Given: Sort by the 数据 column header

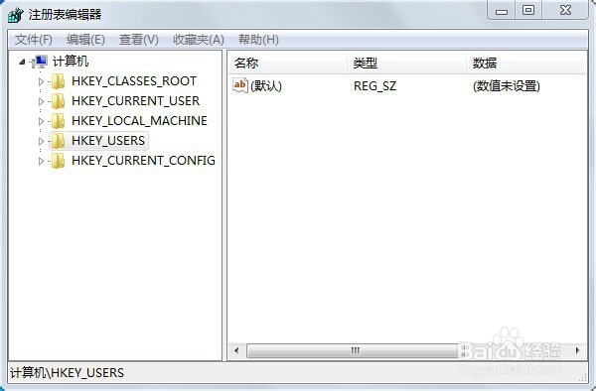Looking at the screenshot, I should coord(526,63).
